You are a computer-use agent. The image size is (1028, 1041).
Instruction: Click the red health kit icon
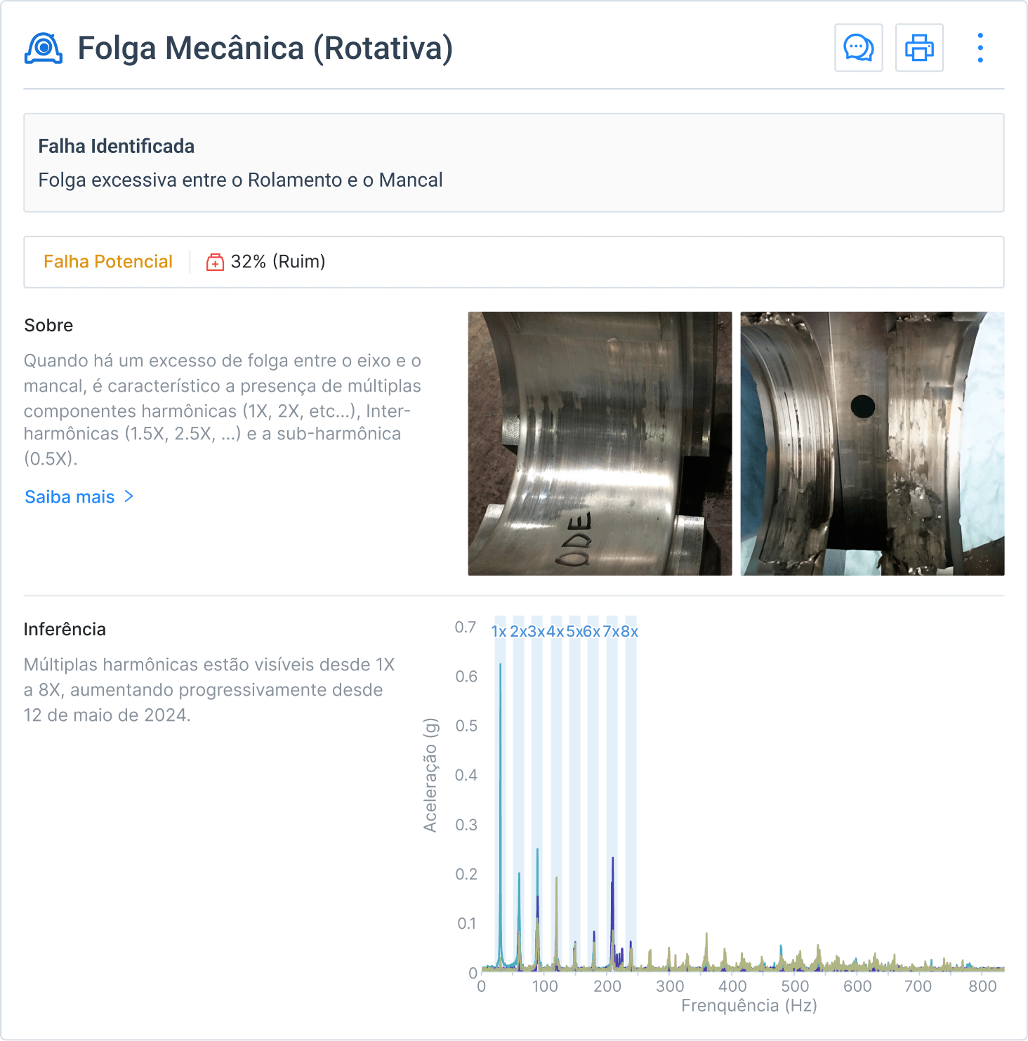click(x=215, y=263)
